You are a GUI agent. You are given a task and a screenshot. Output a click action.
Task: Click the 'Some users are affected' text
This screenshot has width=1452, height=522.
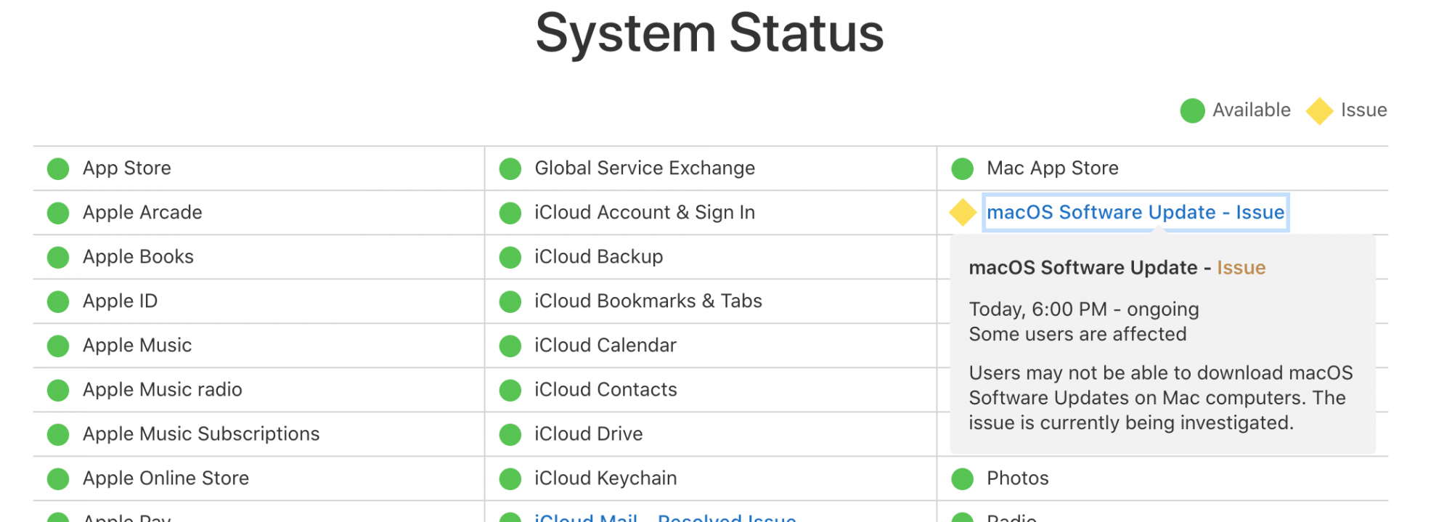[x=1078, y=335]
